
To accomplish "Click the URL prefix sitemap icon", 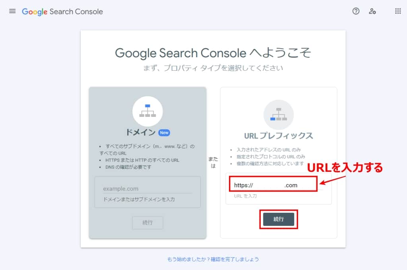I will point(279,115).
